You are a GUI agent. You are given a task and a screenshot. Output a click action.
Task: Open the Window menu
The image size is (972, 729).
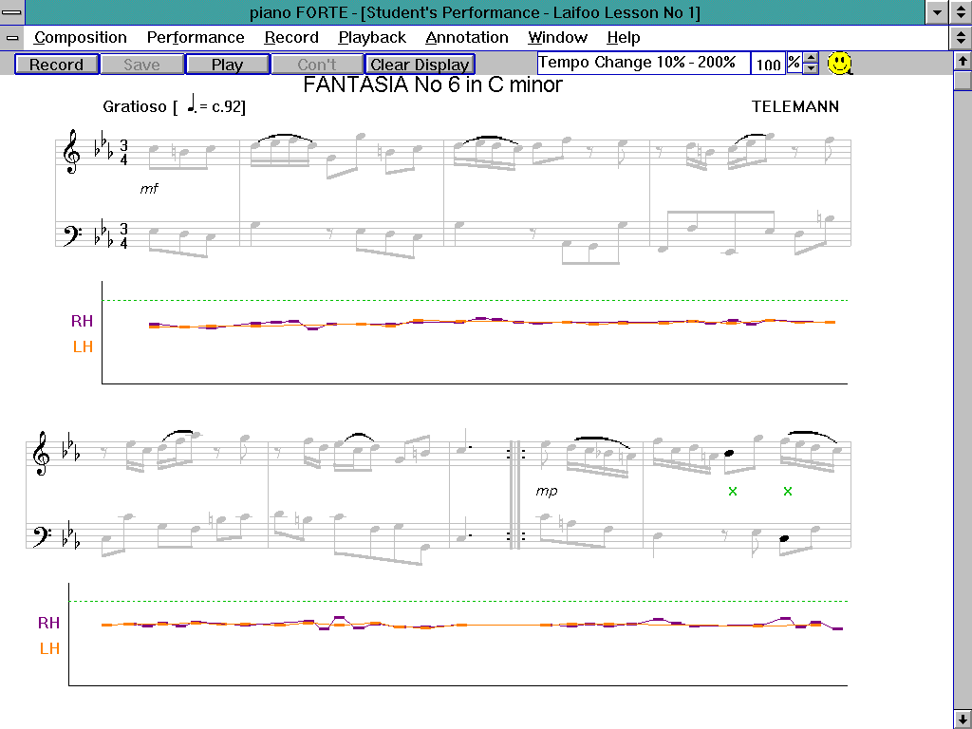(x=557, y=38)
